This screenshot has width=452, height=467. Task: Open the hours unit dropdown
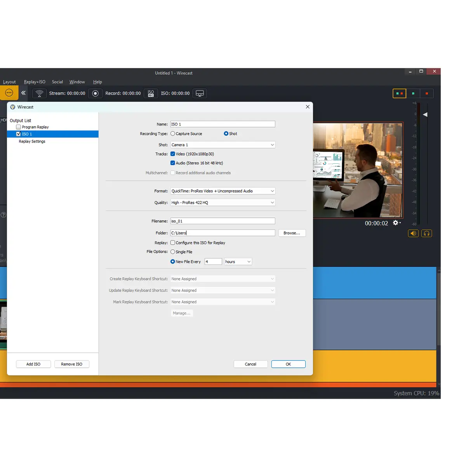click(238, 262)
